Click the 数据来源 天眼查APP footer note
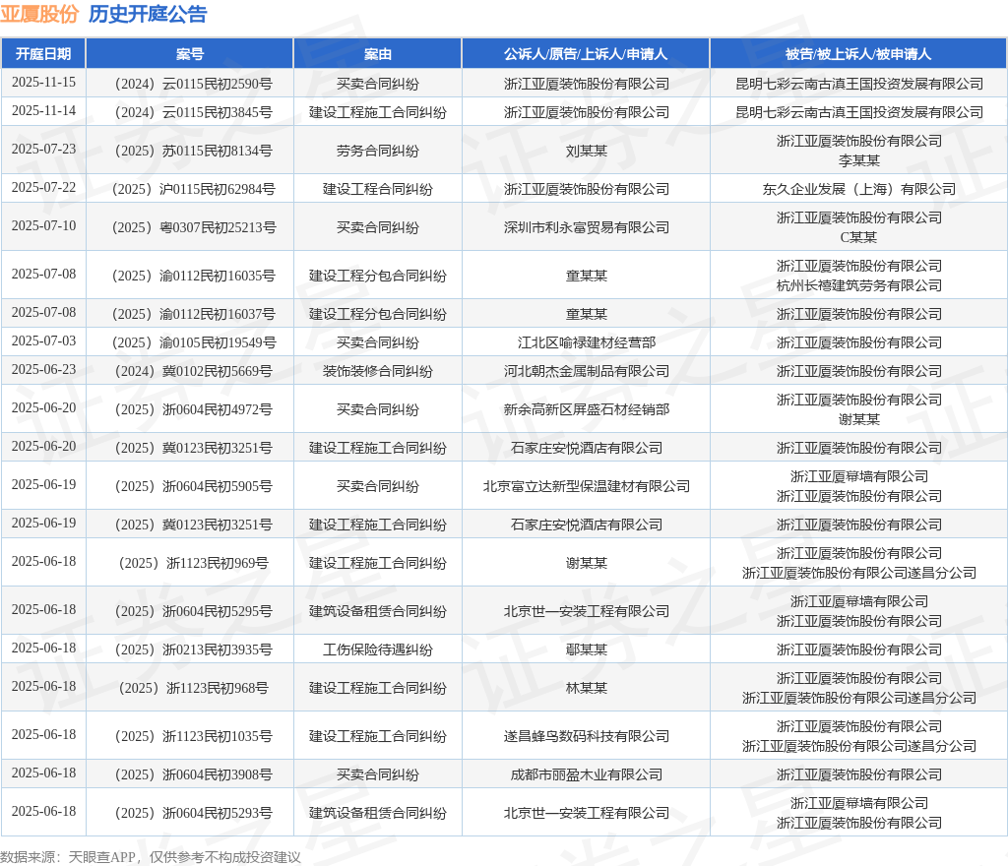 click(151, 857)
